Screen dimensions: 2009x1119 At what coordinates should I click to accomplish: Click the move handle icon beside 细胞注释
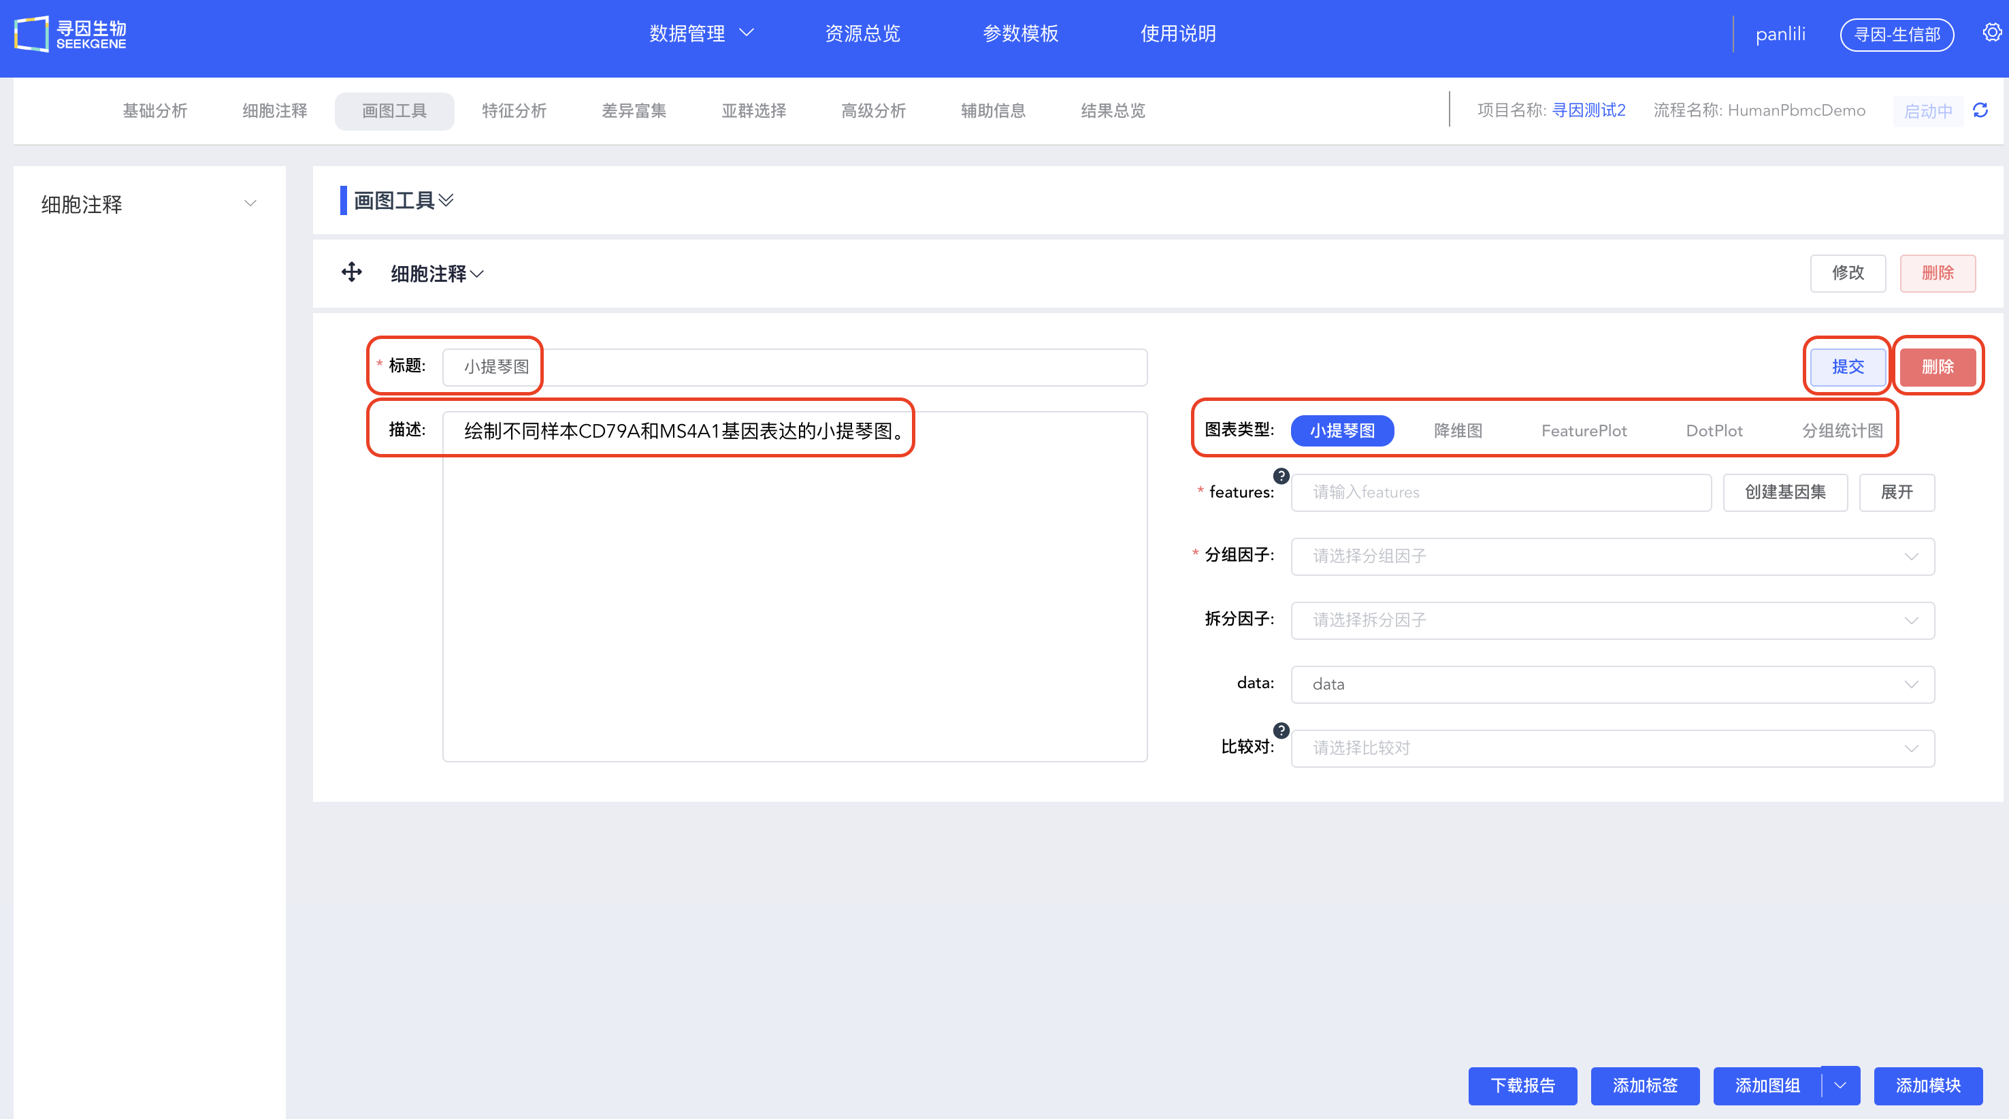click(352, 272)
